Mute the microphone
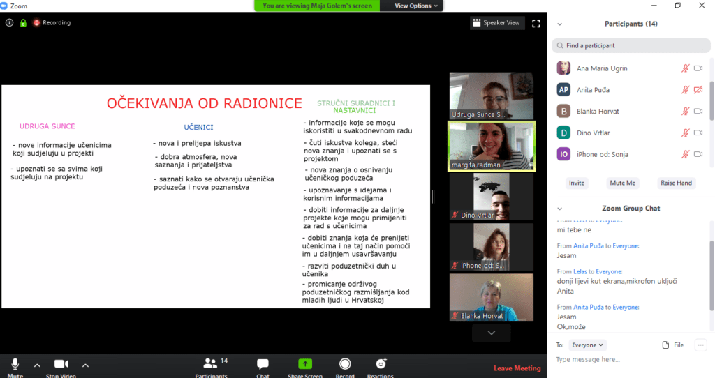Screen dimensions: 715x378 [15, 367]
